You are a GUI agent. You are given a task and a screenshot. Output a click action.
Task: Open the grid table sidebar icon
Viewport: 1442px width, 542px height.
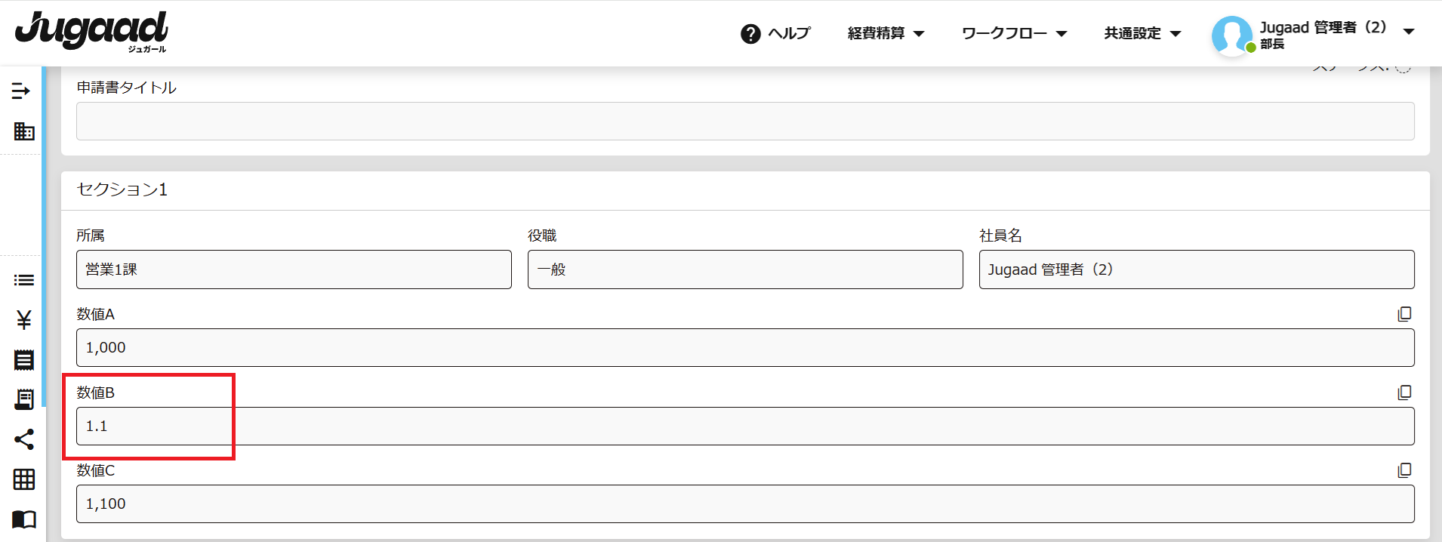(24, 479)
